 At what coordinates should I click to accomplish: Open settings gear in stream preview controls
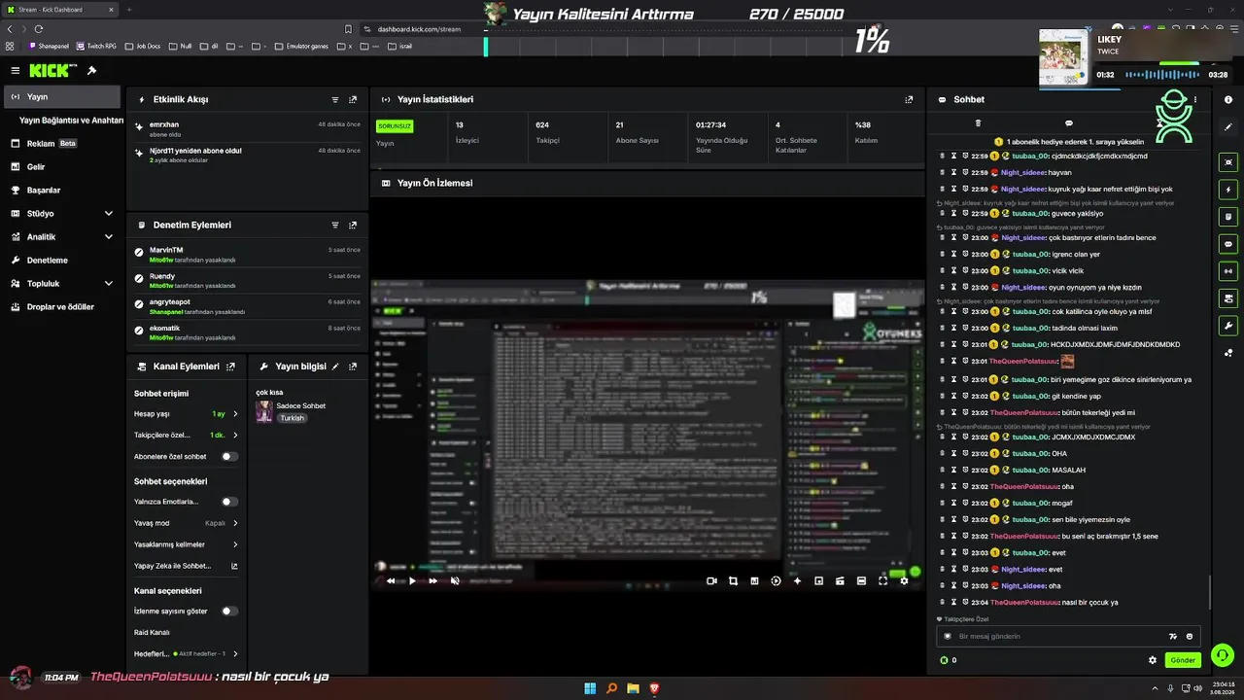[904, 580]
